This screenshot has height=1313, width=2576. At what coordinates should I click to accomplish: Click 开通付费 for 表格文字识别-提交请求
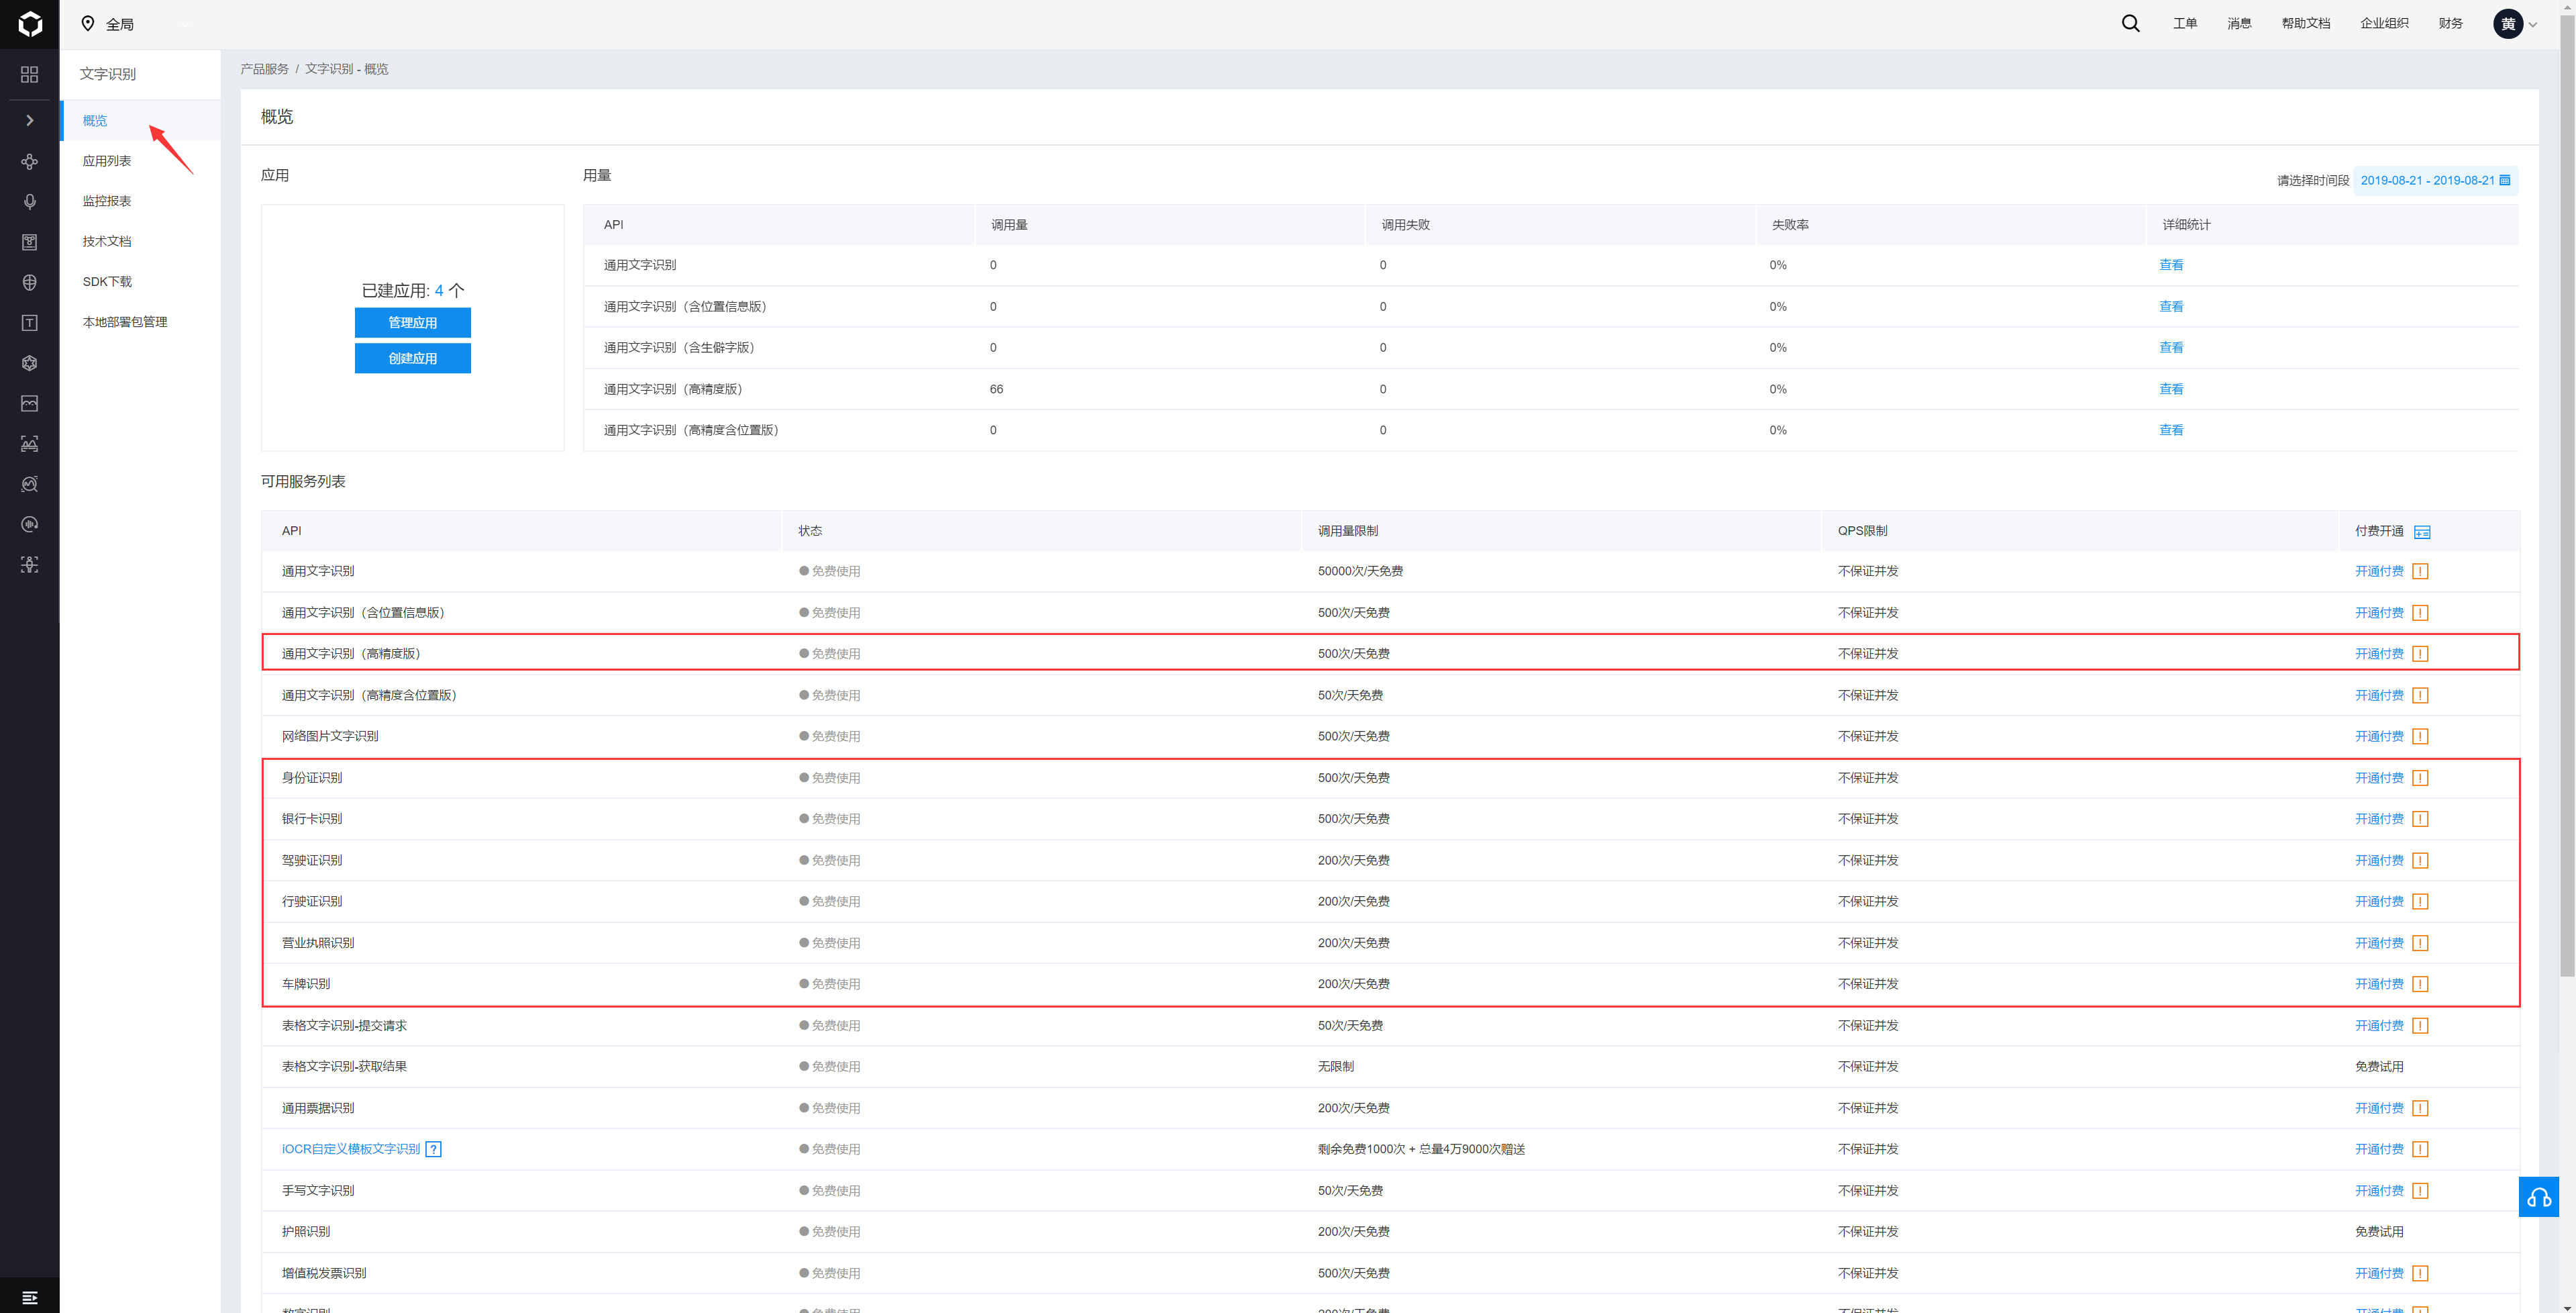pos(2379,1026)
